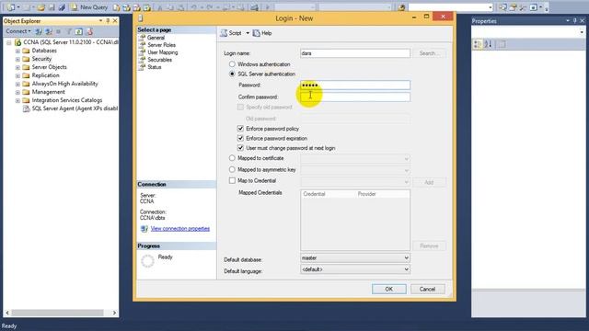Expand the Management tree node
This screenshot has height=331, width=589.
pos(17,92)
